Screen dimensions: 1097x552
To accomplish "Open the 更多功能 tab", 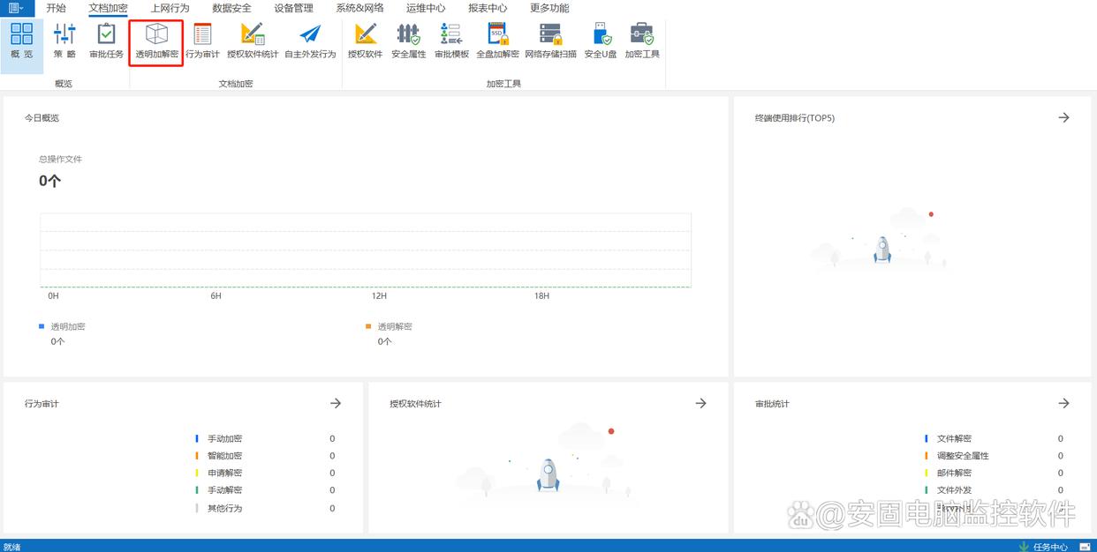I will pyautogui.click(x=549, y=8).
